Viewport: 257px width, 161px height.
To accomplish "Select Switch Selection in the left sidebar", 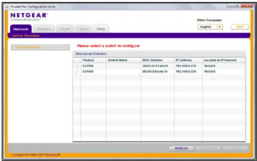I will [40, 47].
